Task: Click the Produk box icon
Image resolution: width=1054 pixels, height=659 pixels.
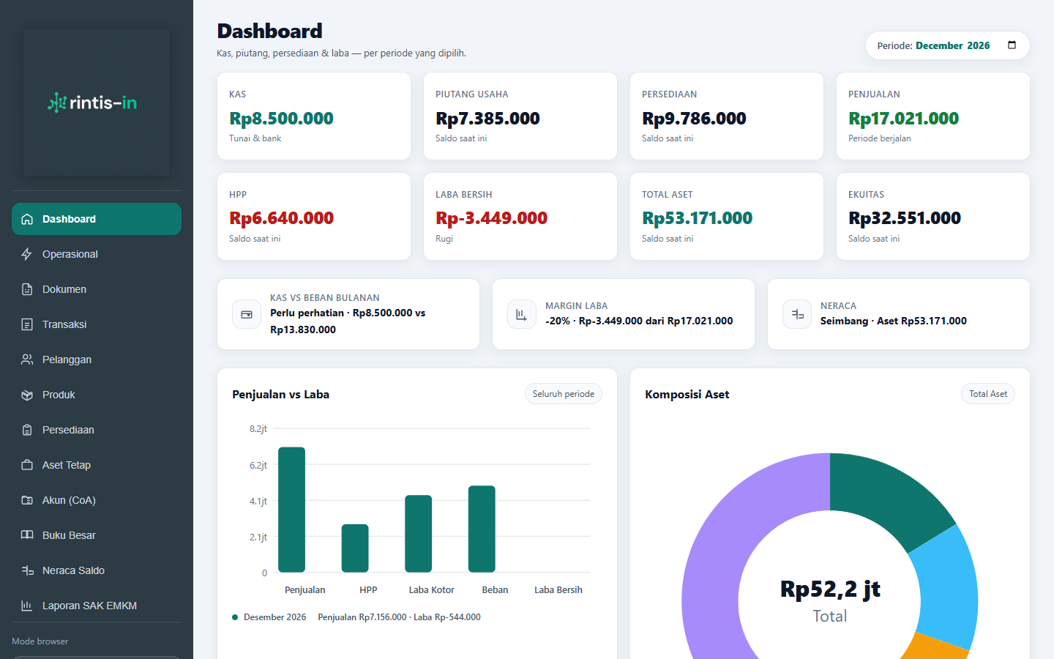Action: coord(27,395)
